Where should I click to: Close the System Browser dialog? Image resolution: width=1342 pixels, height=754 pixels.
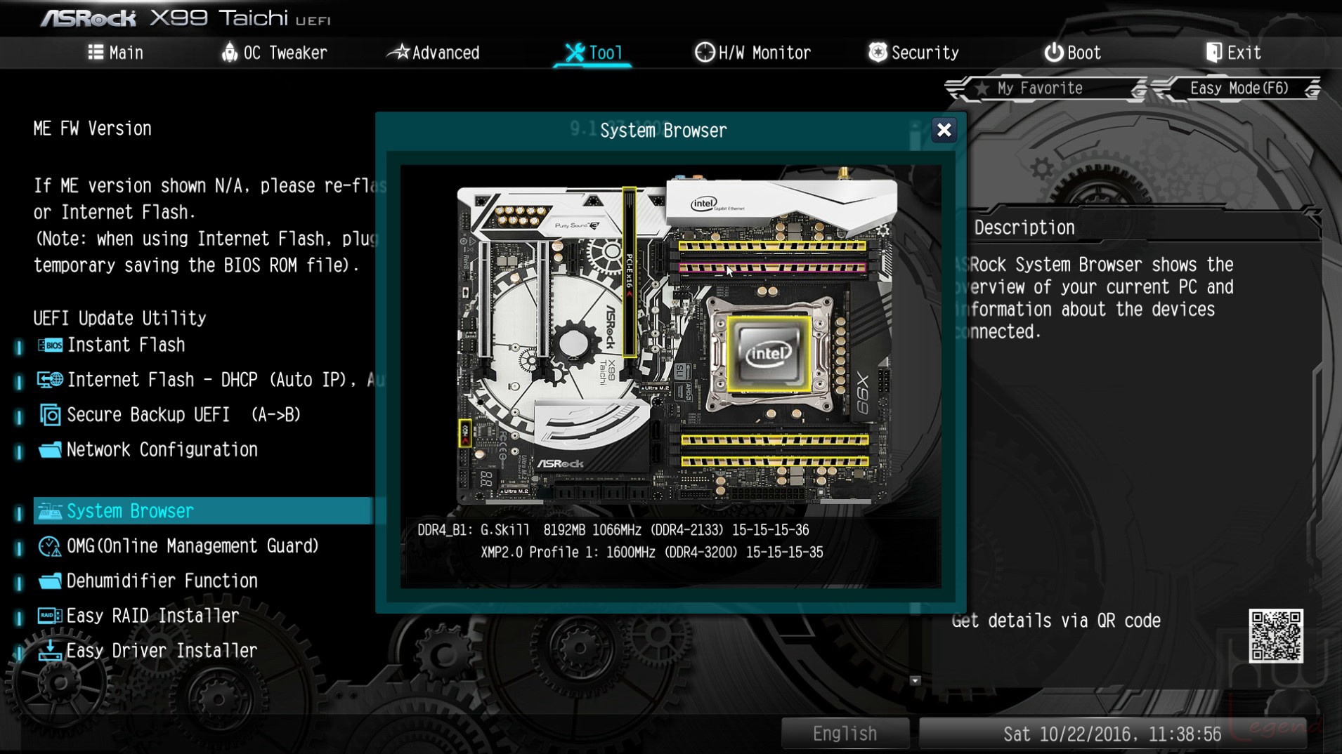944,130
